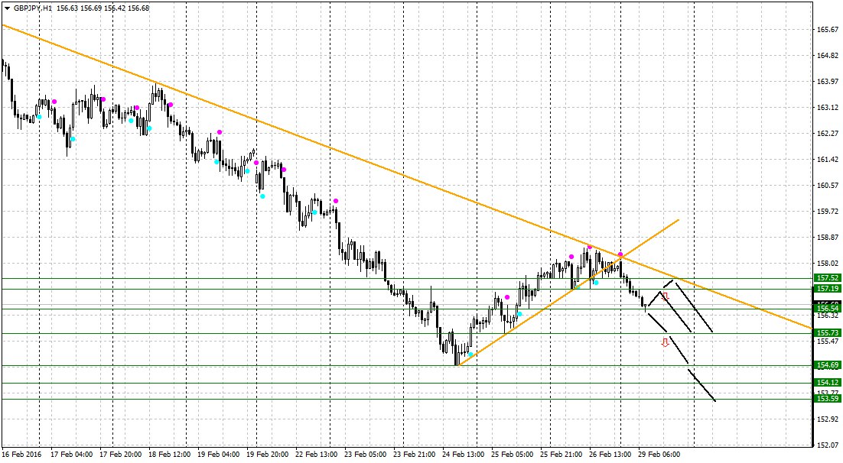Click the 25 Feb 21:00 time label

(x=561, y=455)
